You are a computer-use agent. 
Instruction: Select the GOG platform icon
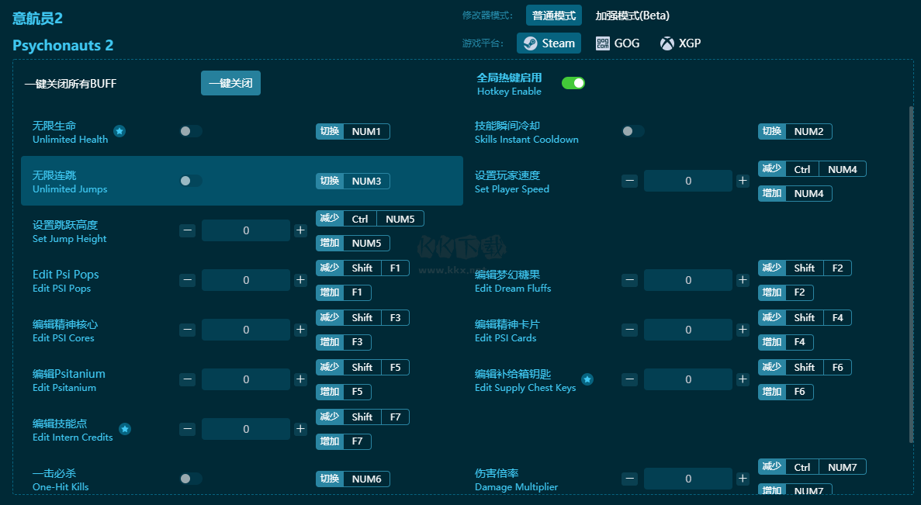[x=603, y=43]
